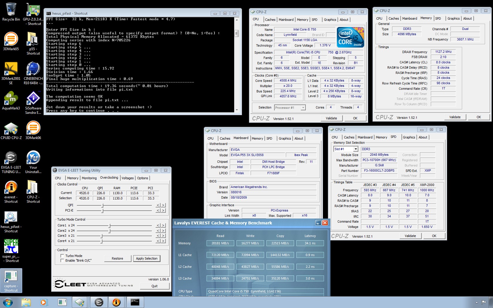Click Validate in the CPU-Z SPD window

pyautogui.click(x=410, y=236)
